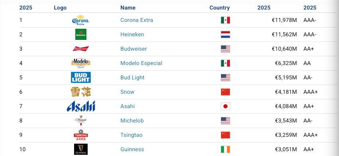
Task: Sort by the Name column header
Action: point(128,8)
